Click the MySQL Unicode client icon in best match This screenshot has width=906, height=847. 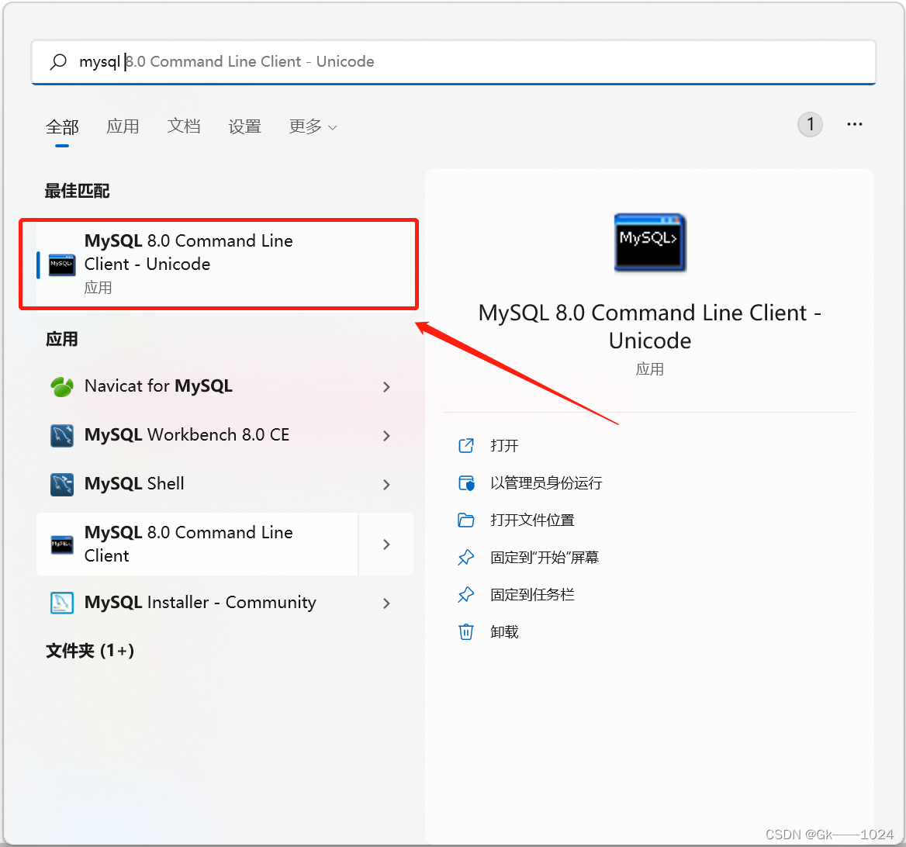tap(62, 265)
